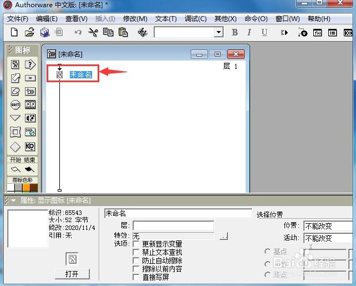The height and width of the screenshot is (286, 356).
Task: Select the Erase icon in the palette
Action: tap(15, 92)
